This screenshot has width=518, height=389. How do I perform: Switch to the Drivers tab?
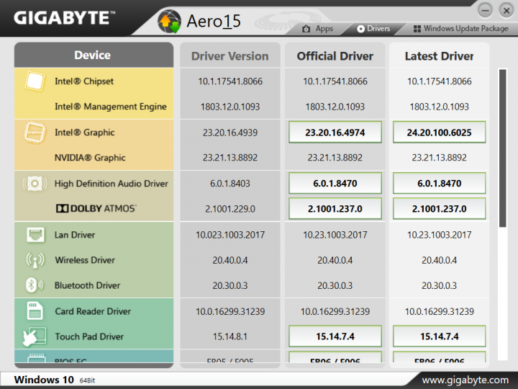click(x=373, y=29)
